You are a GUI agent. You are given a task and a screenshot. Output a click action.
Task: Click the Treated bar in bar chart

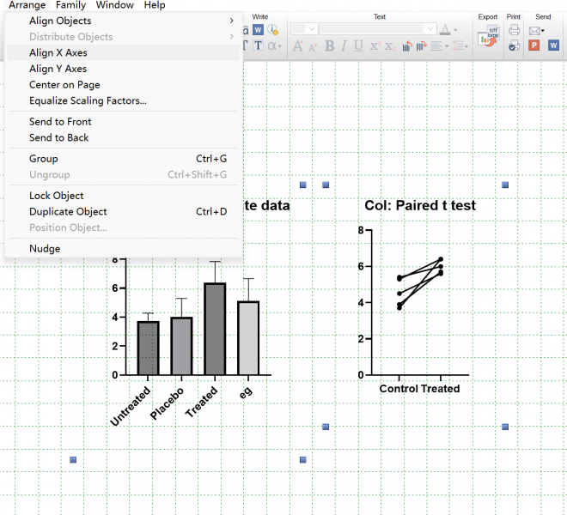[215, 329]
